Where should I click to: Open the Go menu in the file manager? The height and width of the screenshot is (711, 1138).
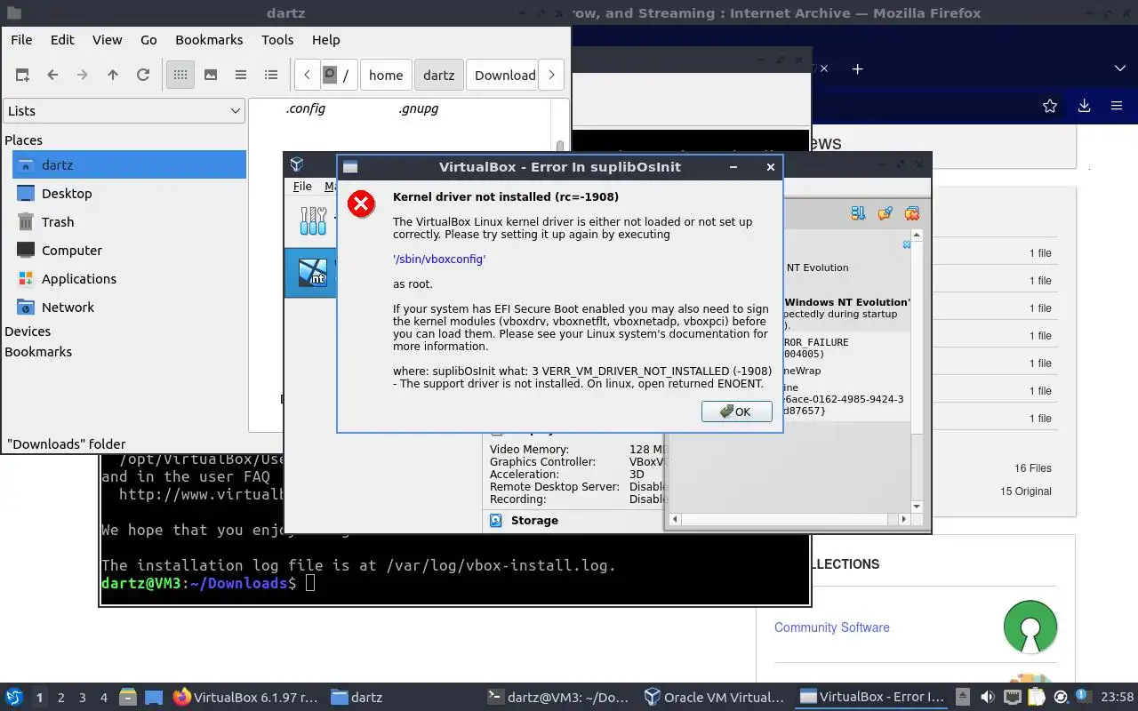click(148, 40)
